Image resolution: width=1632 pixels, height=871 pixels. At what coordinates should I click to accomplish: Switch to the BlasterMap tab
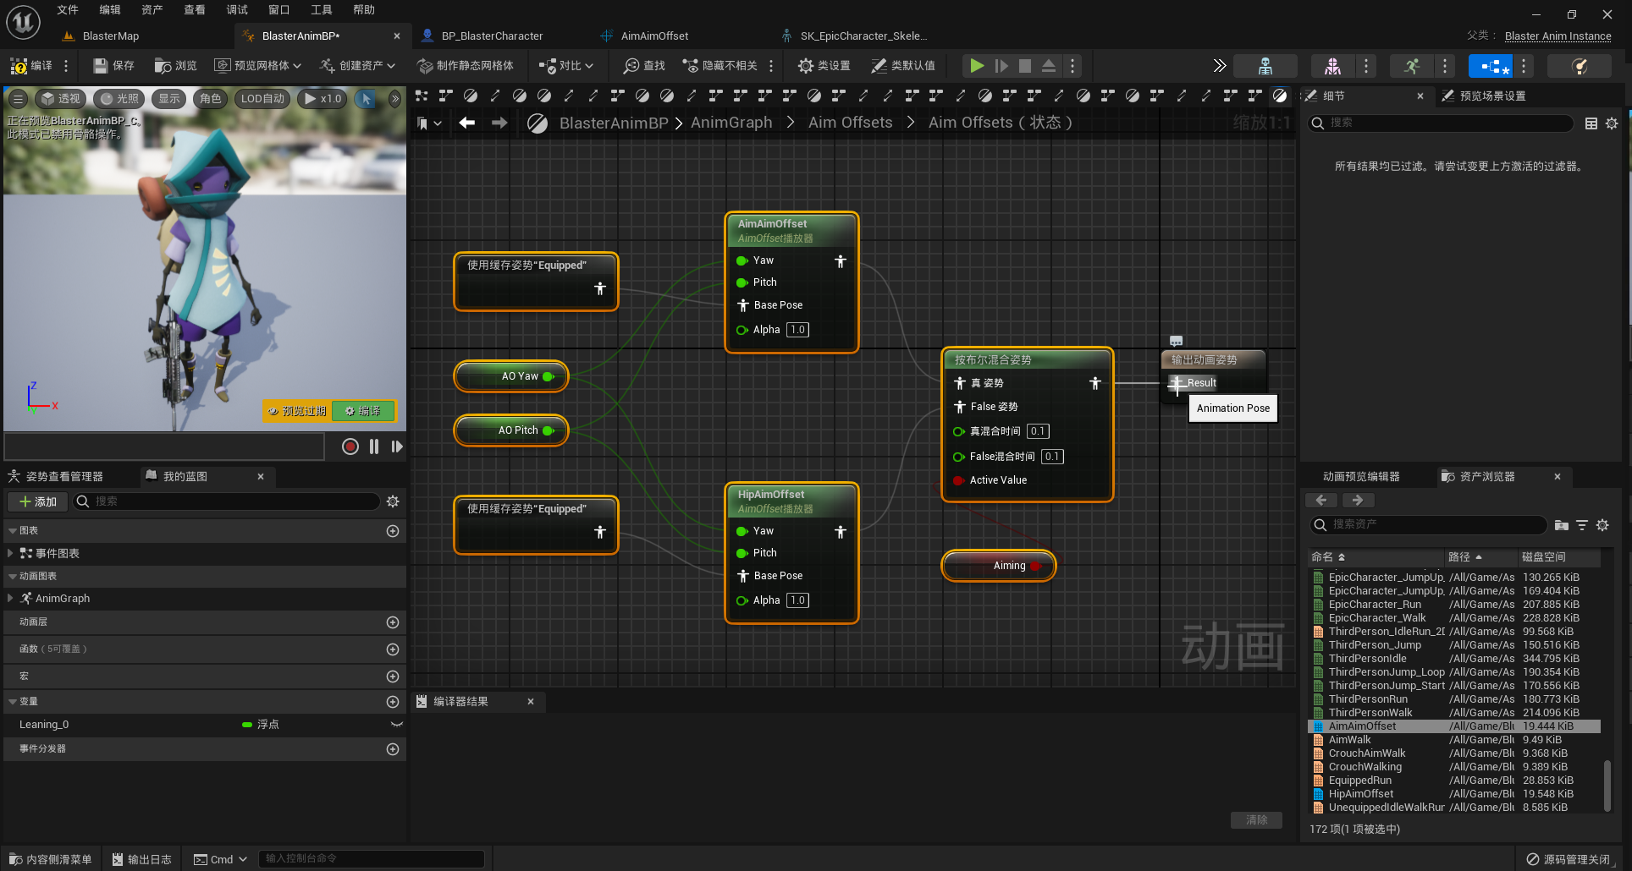[110, 36]
